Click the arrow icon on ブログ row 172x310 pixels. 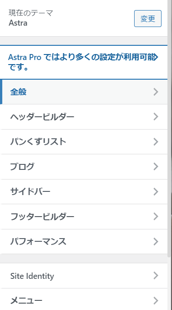click(x=156, y=167)
